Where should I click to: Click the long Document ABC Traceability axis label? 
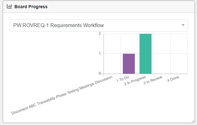click(x=62, y=95)
